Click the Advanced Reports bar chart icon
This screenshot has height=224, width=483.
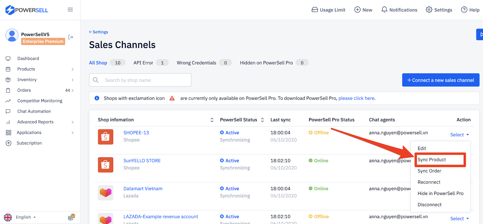click(x=8, y=122)
